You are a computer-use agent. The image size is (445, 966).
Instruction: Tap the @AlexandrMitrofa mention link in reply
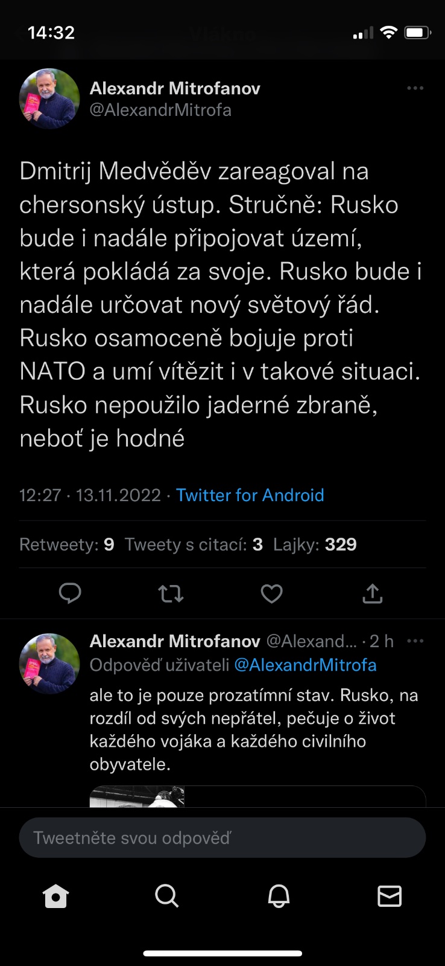click(305, 665)
